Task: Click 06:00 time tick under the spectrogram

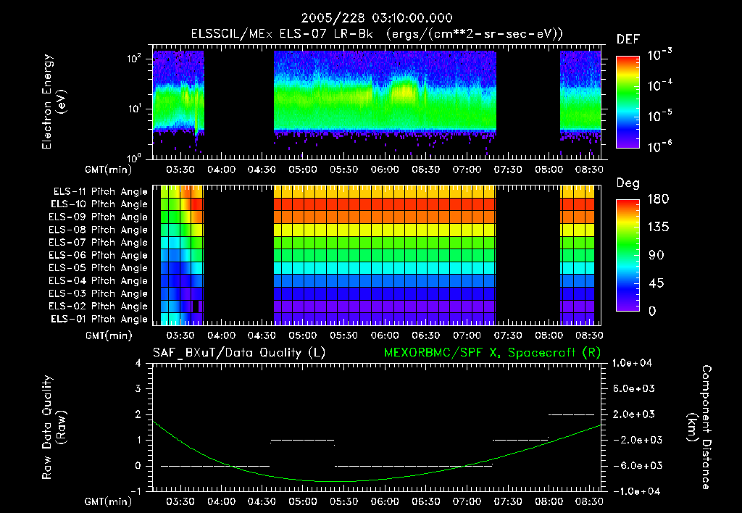Action: coord(385,170)
